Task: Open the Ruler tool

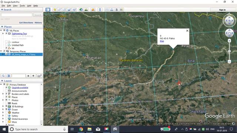Action: click(100, 10)
